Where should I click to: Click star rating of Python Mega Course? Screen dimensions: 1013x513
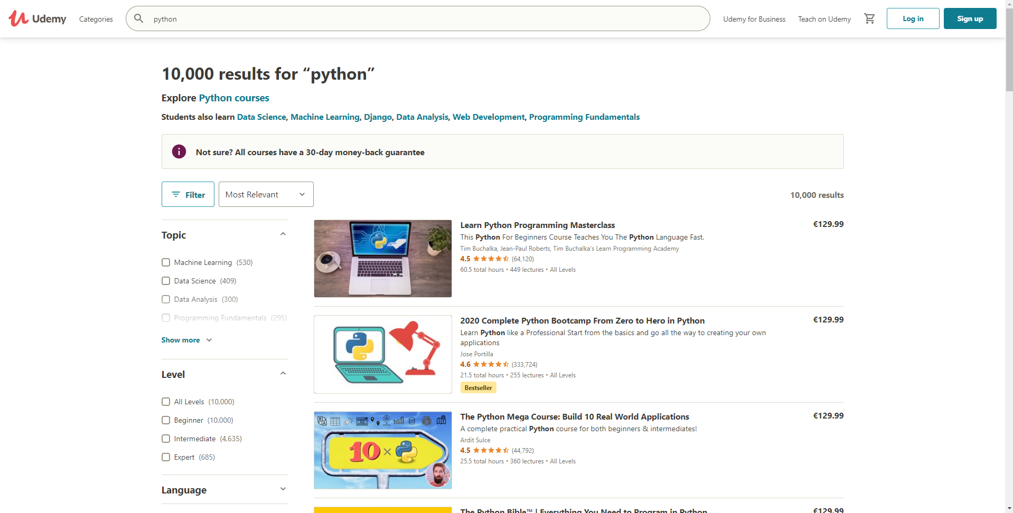point(491,451)
